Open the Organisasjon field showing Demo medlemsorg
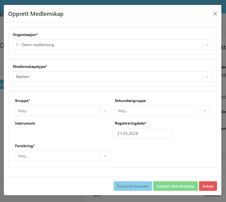 [x=106, y=45]
